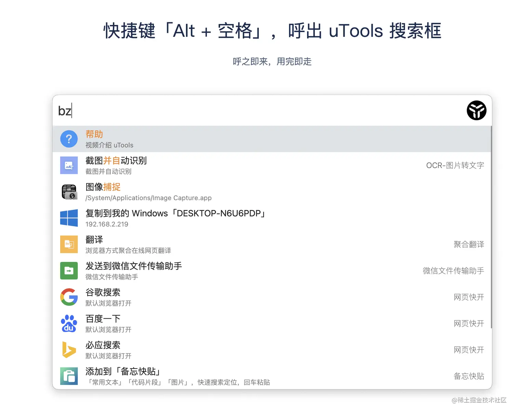Click the /System/Applications/Image Capture.app path text
The image size is (517, 414).
coord(148,198)
